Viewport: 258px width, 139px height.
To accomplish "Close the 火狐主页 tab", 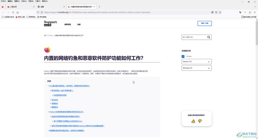I will (34, 7).
